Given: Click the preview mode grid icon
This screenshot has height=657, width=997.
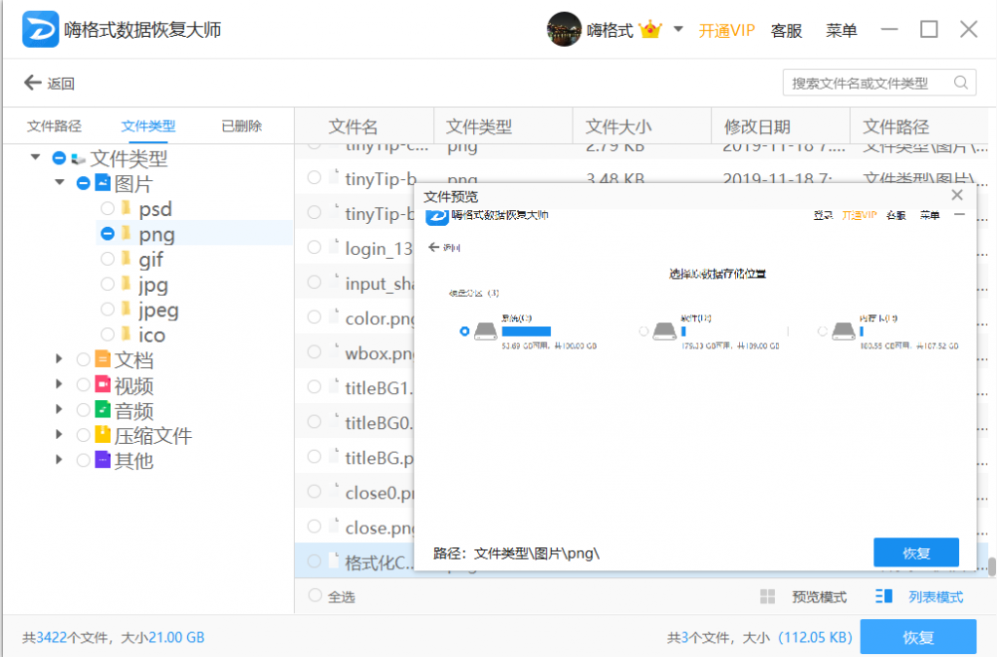Looking at the screenshot, I should pos(767,596).
